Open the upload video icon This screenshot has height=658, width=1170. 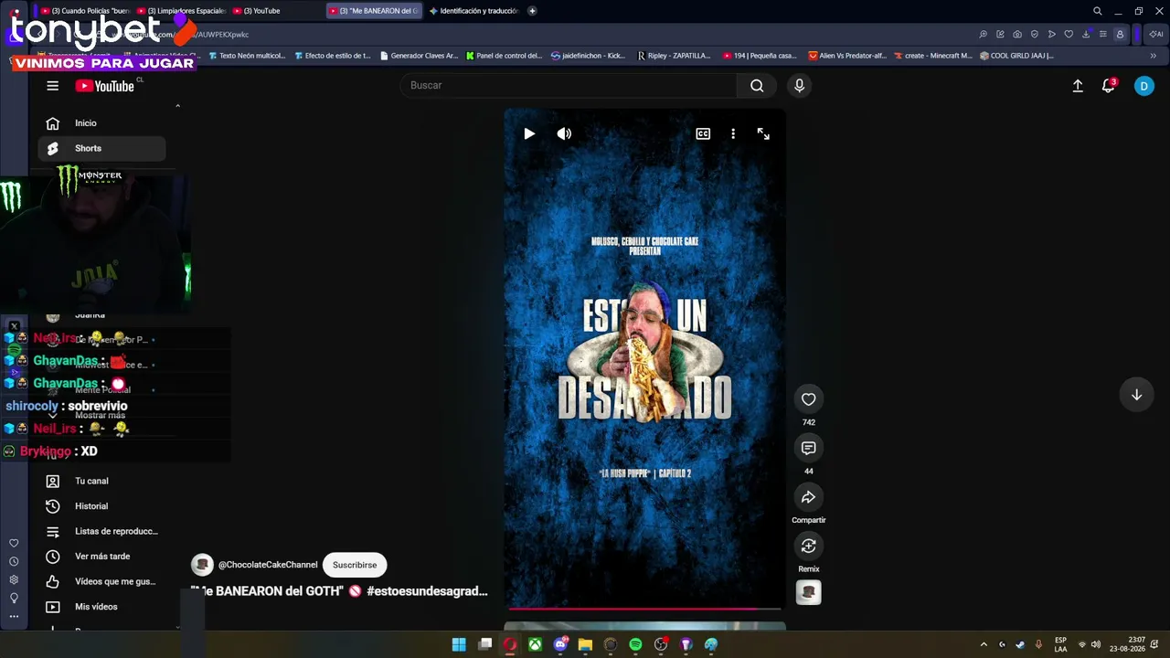tap(1078, 86)
